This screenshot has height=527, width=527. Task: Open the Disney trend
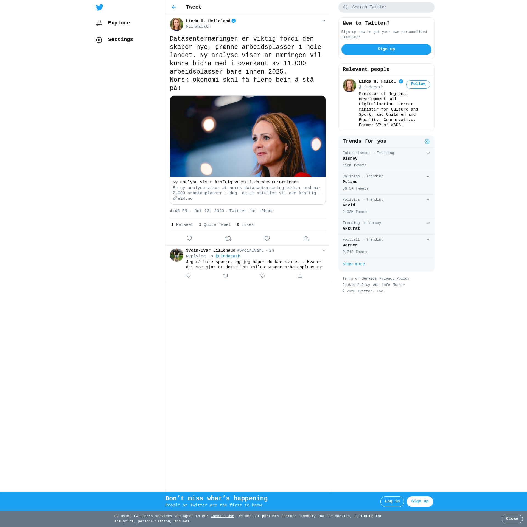386,159
